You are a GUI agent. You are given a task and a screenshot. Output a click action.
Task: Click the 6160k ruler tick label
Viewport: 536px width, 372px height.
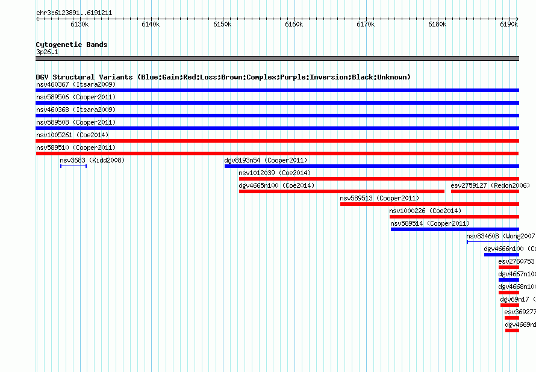coord(294,24)
